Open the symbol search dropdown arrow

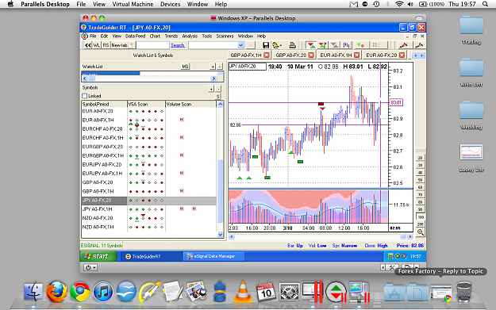click(240, 45)
